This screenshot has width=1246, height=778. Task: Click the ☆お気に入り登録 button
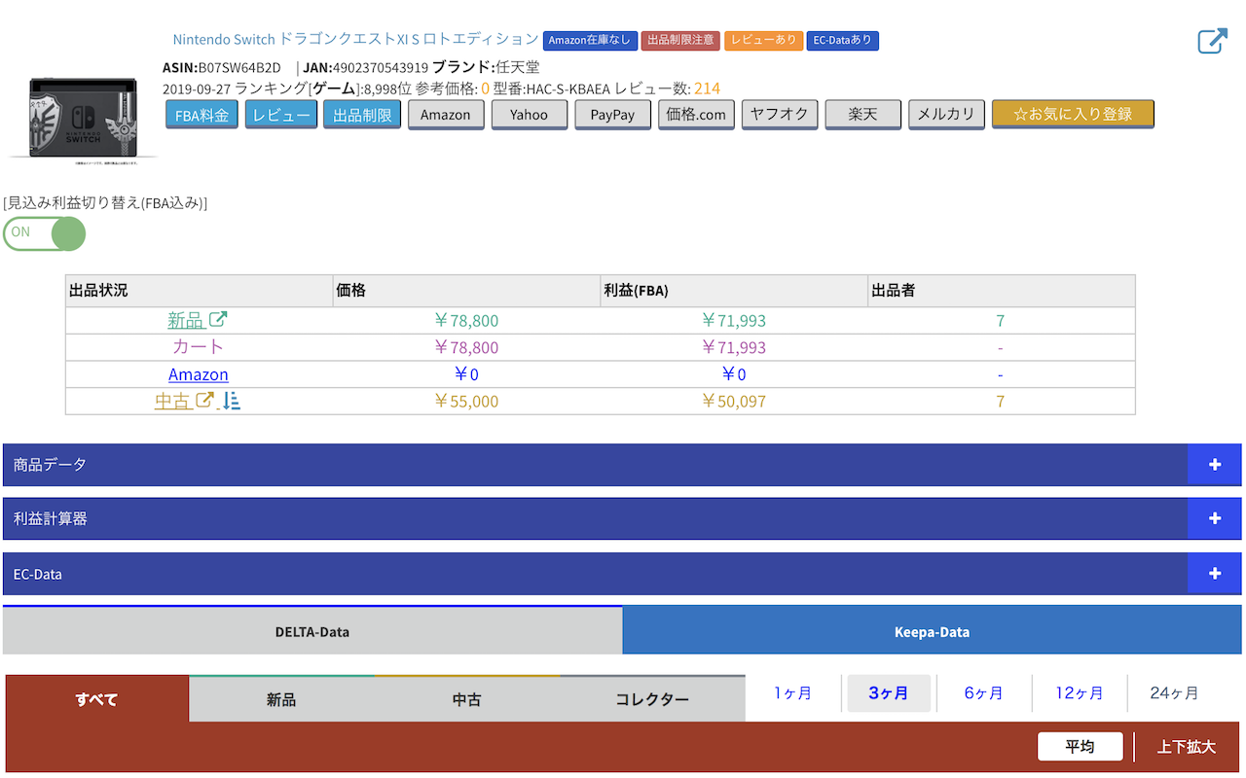click(1073, 114)
